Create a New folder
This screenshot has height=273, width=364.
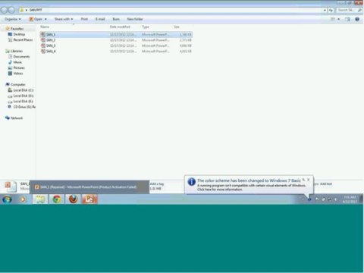135,19
